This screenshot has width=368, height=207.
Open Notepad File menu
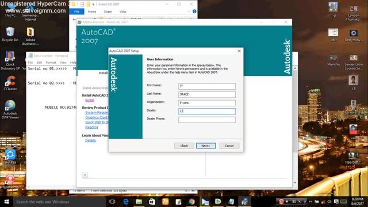pos(30,63)
